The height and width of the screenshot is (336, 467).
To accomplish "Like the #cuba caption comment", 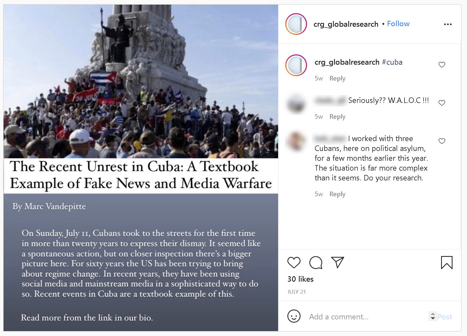I will point(442,65).
